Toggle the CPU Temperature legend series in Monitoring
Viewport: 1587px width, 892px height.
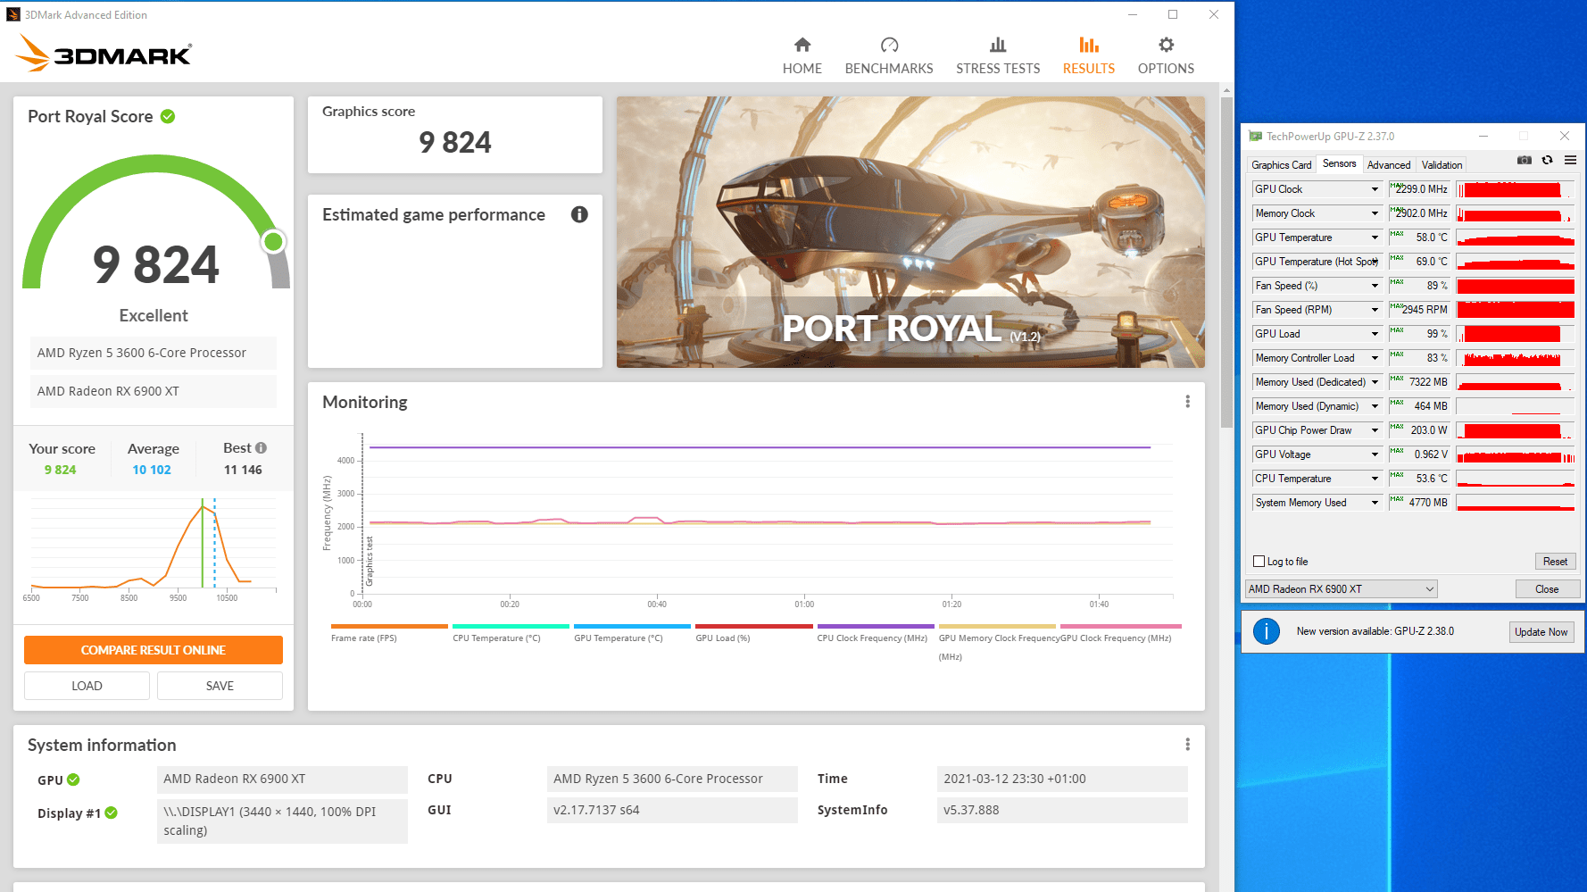click(x=511, y=633)
